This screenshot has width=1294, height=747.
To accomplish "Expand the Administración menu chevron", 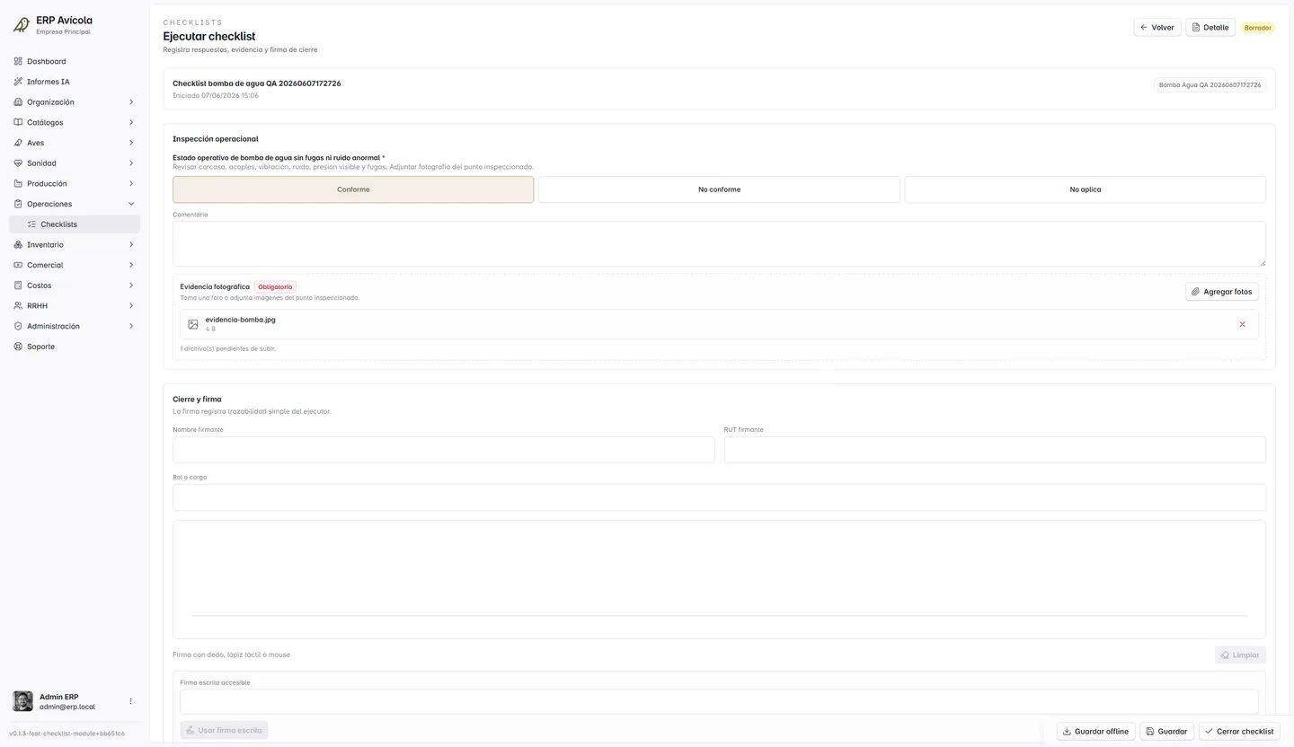I will click(x=131, y=326).
